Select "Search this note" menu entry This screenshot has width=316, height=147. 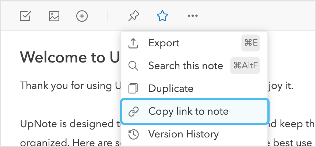pos(185,66)
